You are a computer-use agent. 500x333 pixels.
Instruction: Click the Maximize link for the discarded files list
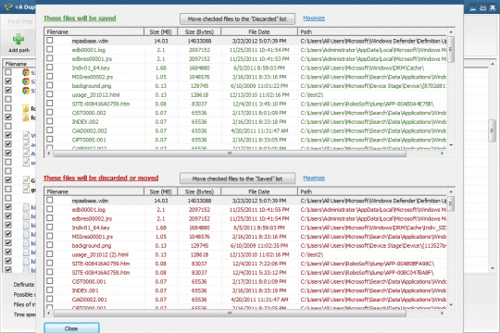(x=314, y=178)
